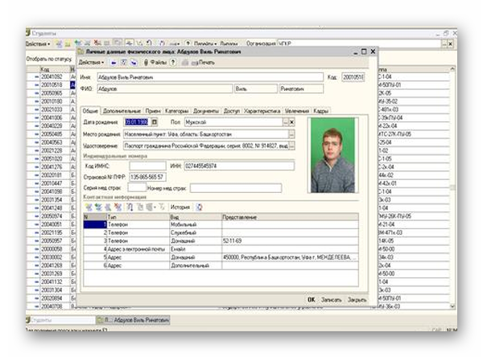Image resolution: width=483 pixels, height=357 pixels.
Task: Click the Печать printer button
Action: (x=202, y=62)
